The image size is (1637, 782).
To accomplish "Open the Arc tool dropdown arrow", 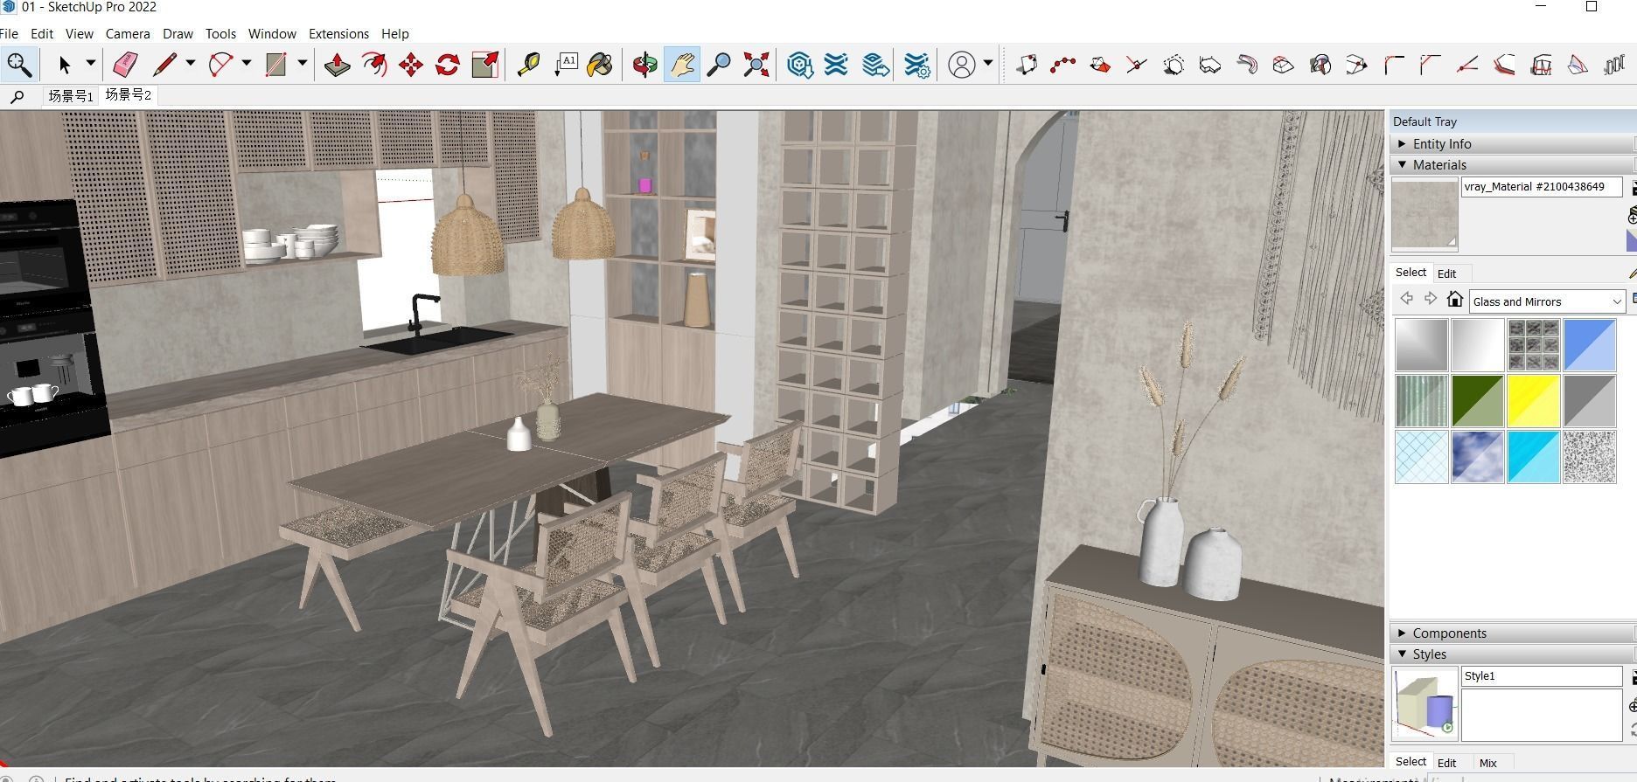I will (x=246, y=64).
